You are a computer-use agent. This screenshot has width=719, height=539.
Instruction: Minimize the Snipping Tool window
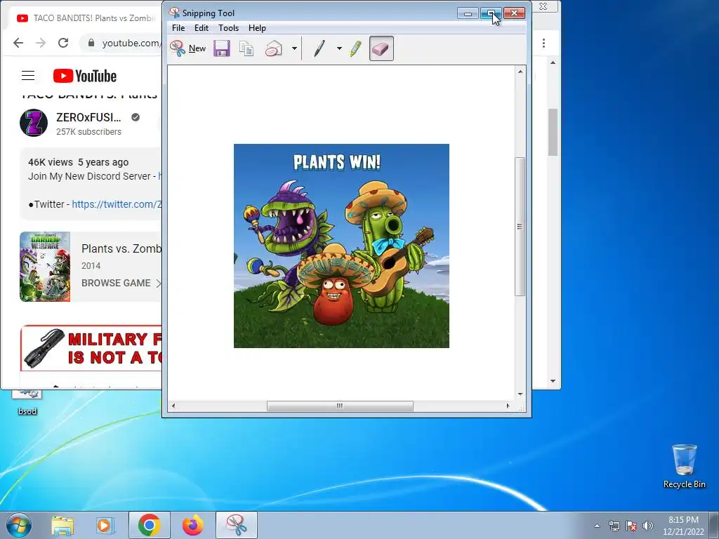click(468, 13)
